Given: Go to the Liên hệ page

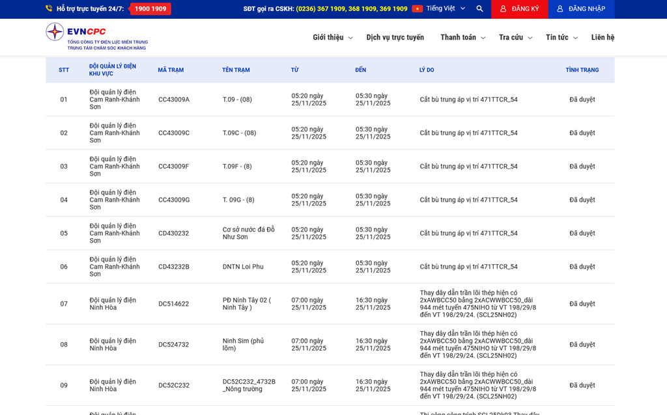Looking at the screenshot, I should [603, 38].
